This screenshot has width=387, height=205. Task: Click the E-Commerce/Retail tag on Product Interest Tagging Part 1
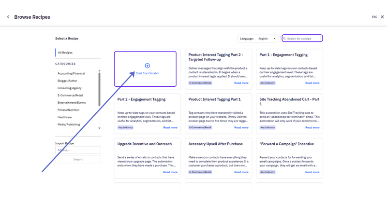point(200,127)
